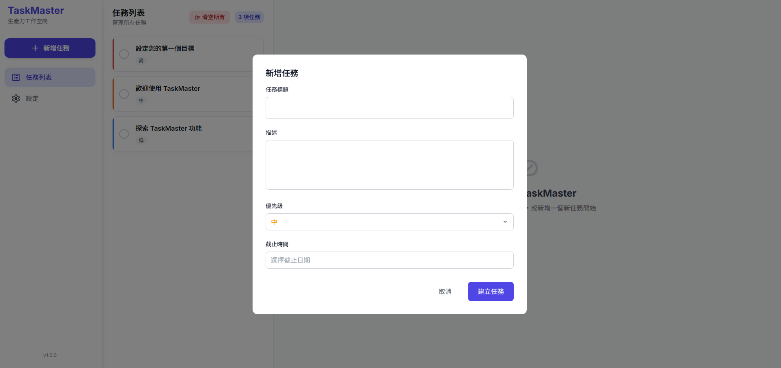The height and width of the screenshot is (368, 781).
Task: Click the settings gear icon
Action: (x=16, y=99)
